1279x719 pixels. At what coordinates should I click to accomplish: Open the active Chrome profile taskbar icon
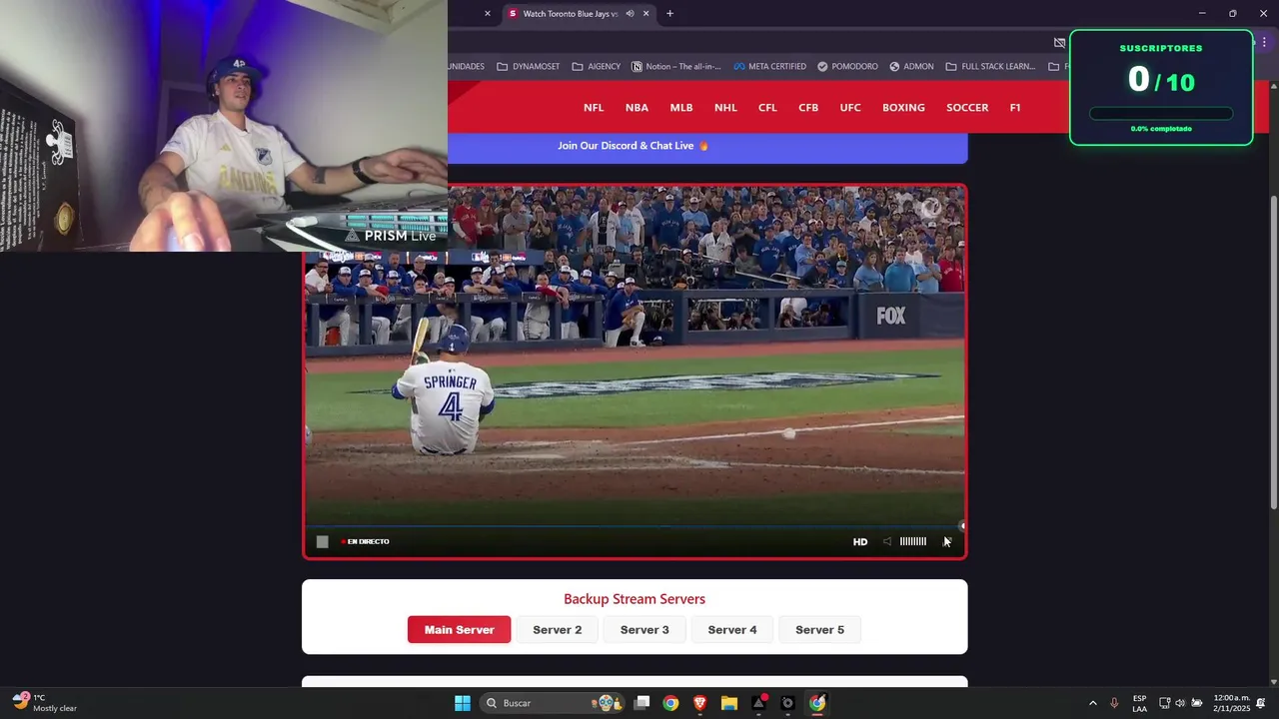coord(817,703)
